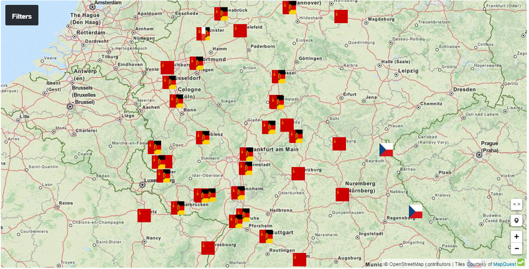Click the Liège city label

128,116
